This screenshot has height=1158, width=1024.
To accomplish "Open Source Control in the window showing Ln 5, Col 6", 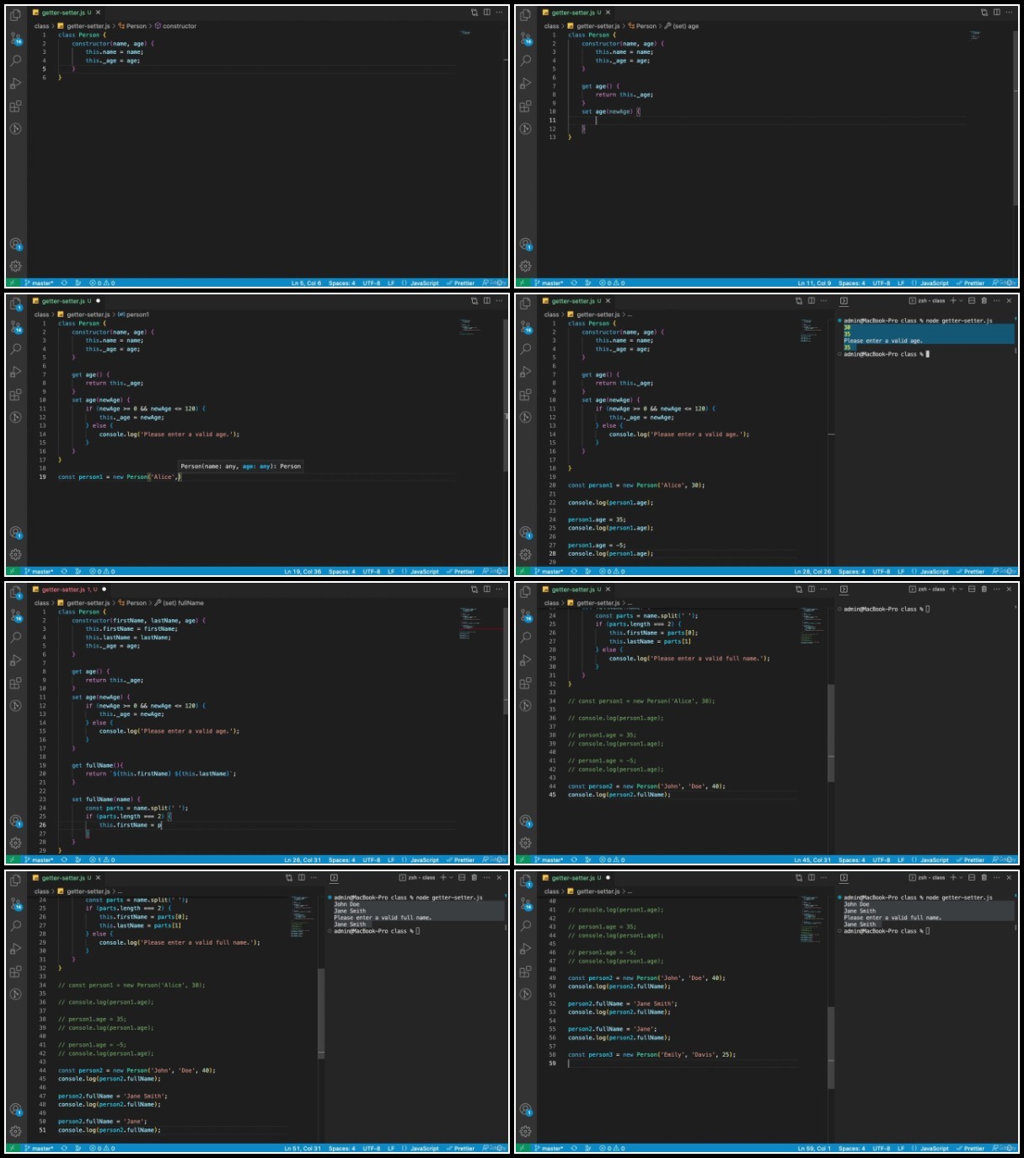I will (x=16, y=38).
